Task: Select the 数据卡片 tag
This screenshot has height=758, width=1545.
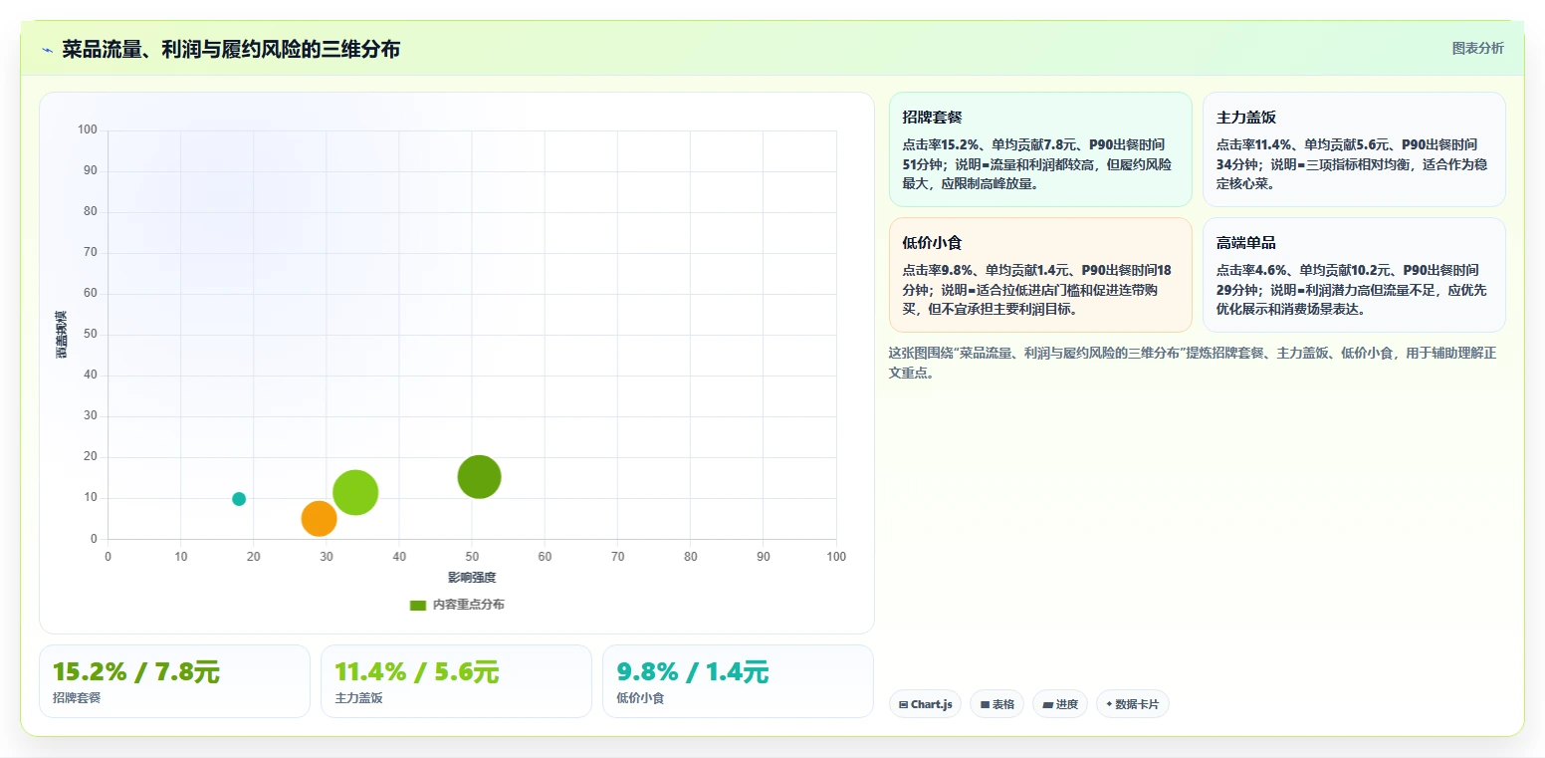Action: 1132,704
